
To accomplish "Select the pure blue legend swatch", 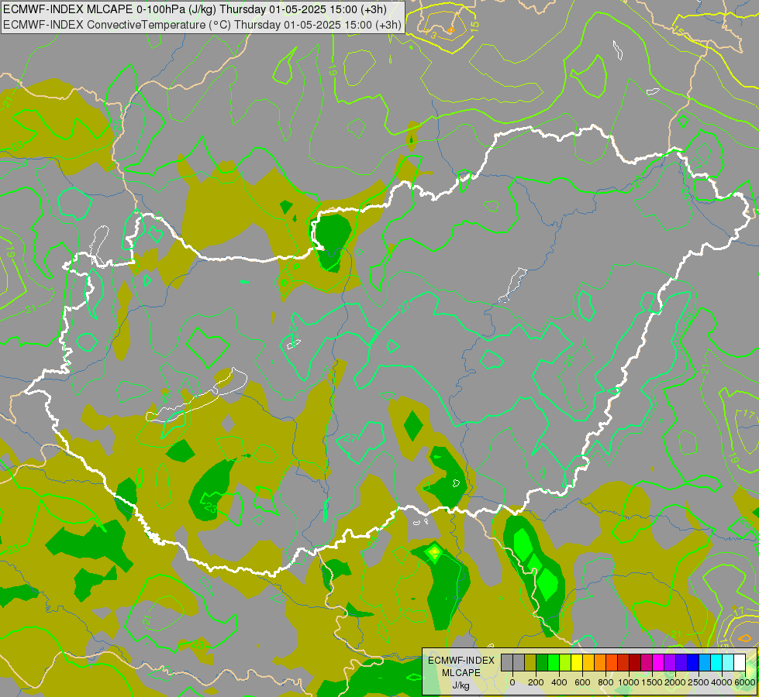I will tap(693, 662).
